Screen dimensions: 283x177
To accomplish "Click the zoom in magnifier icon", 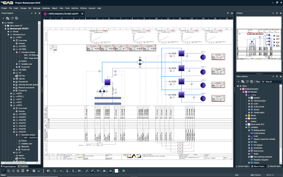I will coord(9,171).
